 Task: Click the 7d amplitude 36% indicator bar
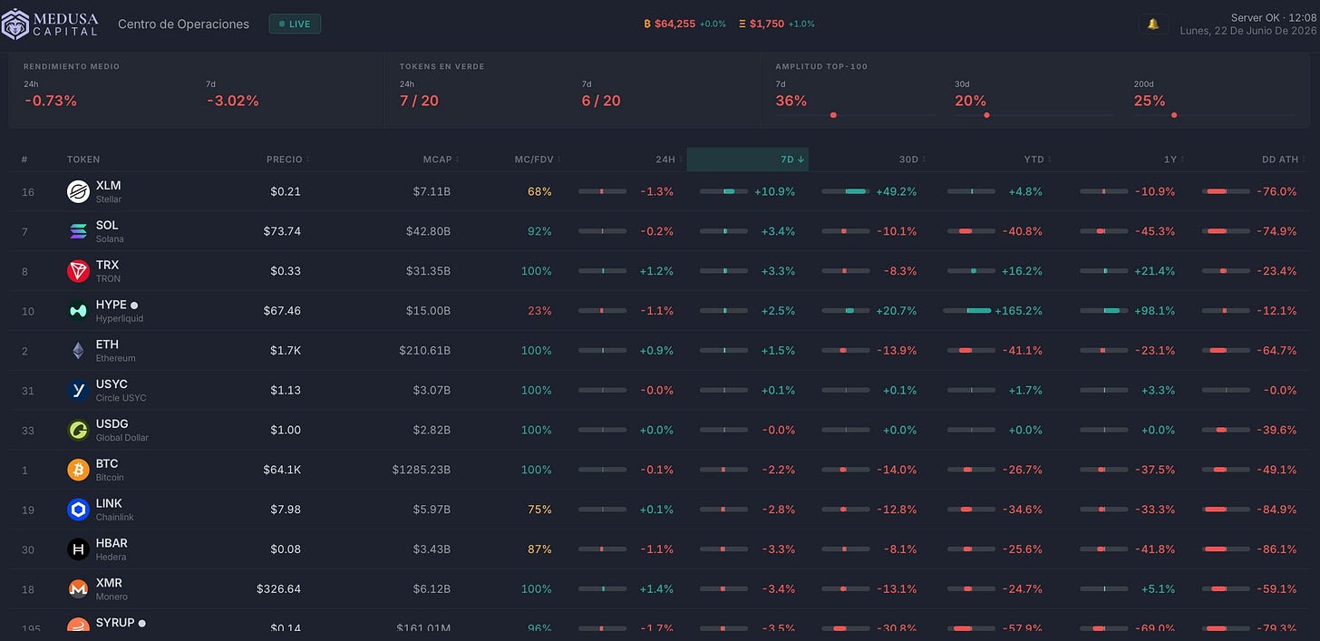[854, 115]
